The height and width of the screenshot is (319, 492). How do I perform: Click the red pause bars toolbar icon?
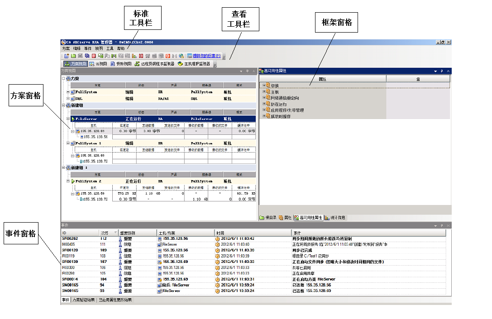pyautogui.click(x=141, y=56)
